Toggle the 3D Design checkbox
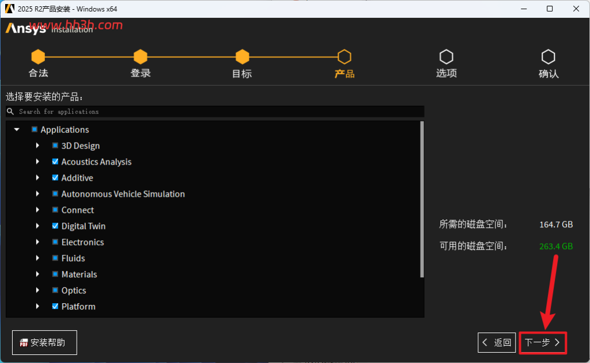This screenshot has width=590, height=363. coord(55,146)
